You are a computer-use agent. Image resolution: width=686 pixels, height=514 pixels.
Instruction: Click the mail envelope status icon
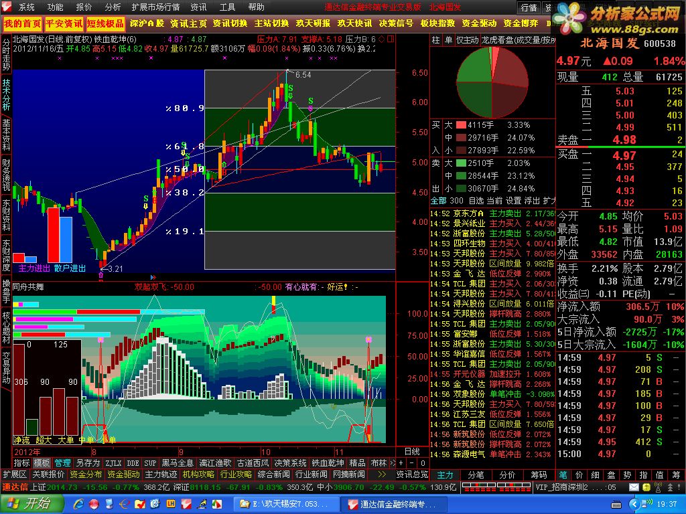[x=634, y=487]
